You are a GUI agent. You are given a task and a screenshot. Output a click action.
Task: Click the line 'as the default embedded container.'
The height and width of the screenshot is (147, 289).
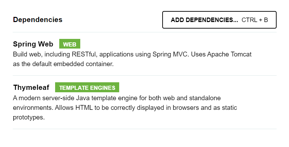pos(63,64)
